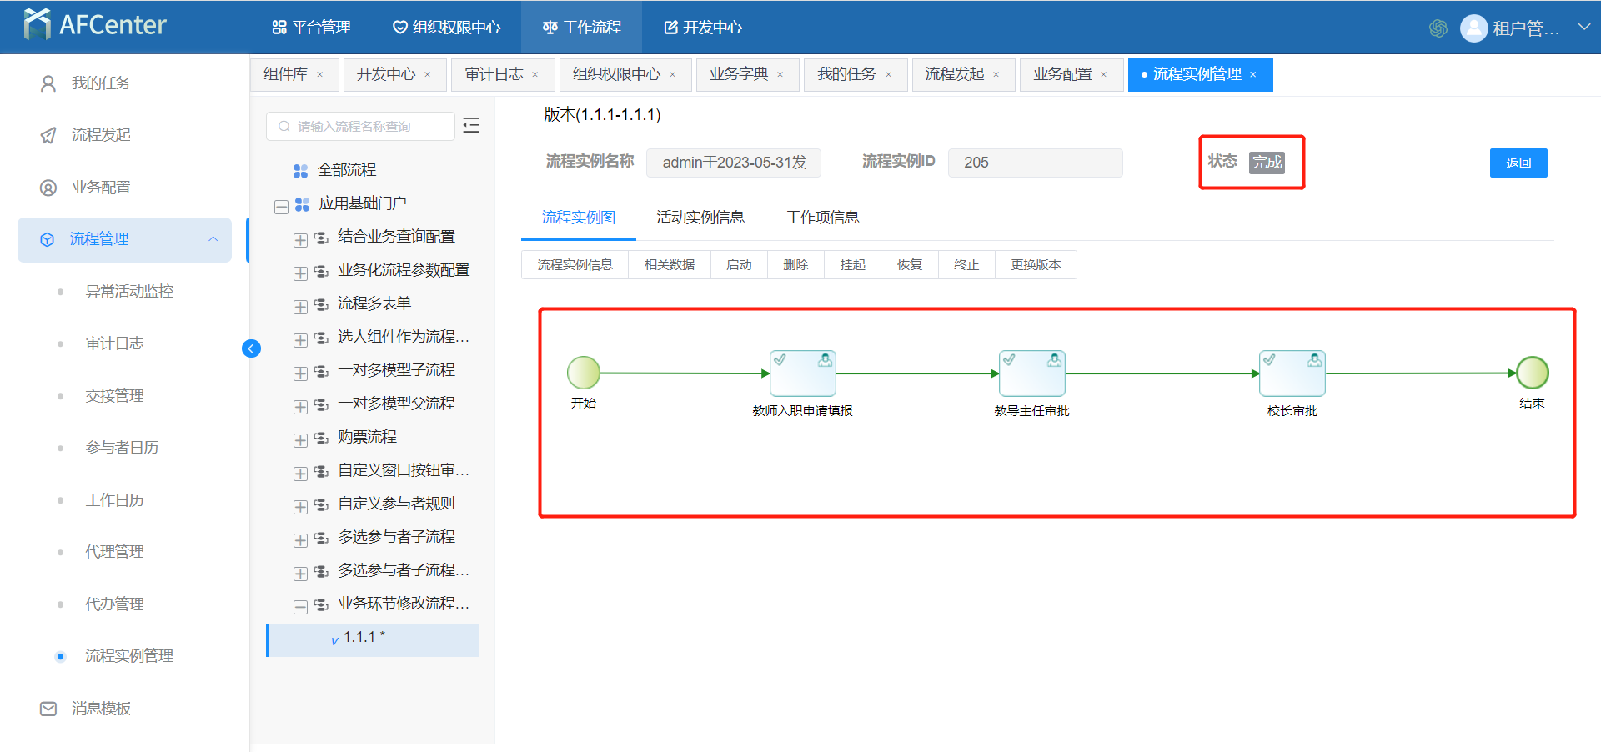Close the 审计日志 tab
Image resolution: width=1601 pixels, height=752 pixels.
pos(535,75)
